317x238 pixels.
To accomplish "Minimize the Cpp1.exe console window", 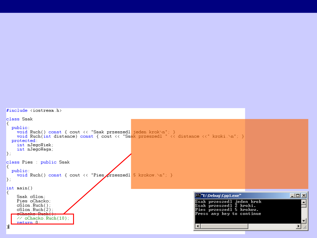I will [x=292, y=195].
